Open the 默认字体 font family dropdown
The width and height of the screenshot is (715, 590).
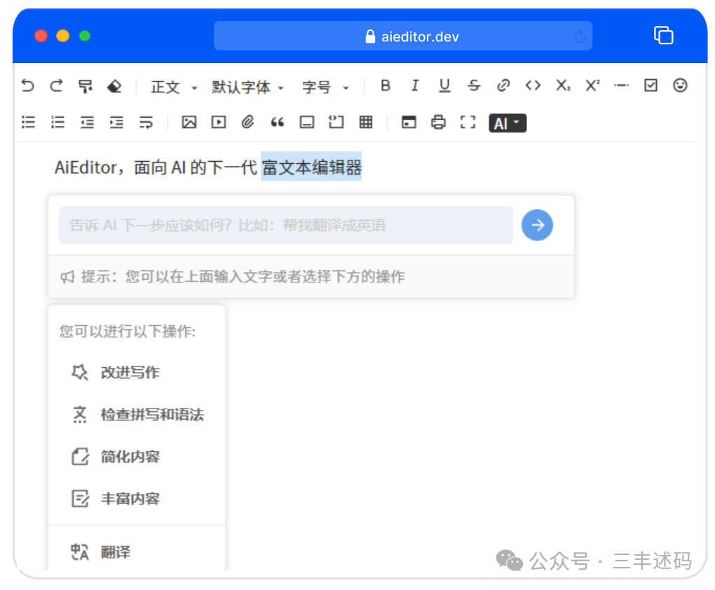click(x=247, y=87)
